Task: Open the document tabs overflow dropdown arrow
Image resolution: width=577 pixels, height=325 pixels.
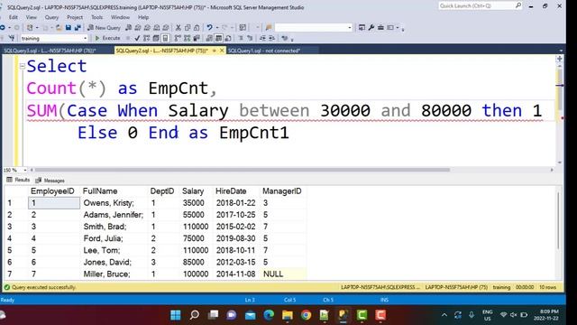Action: point(561,51)
